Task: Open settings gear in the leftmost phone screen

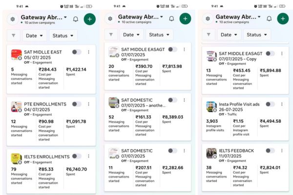Action: [x=13, y=19]
